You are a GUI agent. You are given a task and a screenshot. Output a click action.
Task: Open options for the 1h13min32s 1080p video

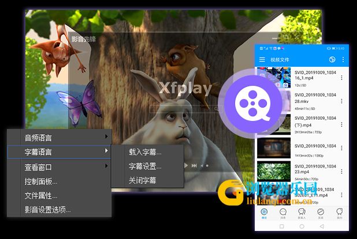[341, 148]
